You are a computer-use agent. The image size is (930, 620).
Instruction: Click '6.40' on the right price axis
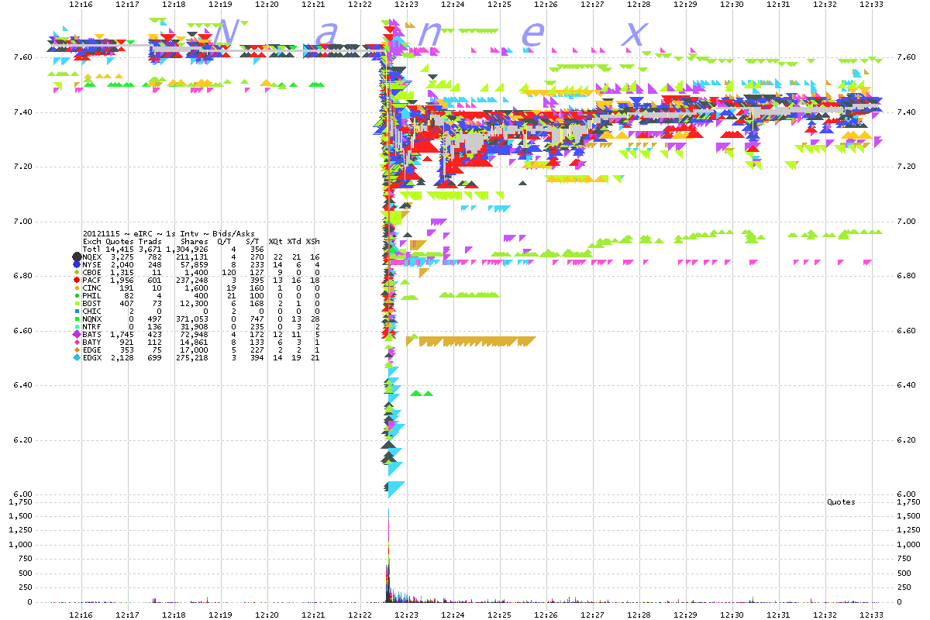(905, 385)
